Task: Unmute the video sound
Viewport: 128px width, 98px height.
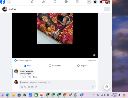Action: coord(94,55)
